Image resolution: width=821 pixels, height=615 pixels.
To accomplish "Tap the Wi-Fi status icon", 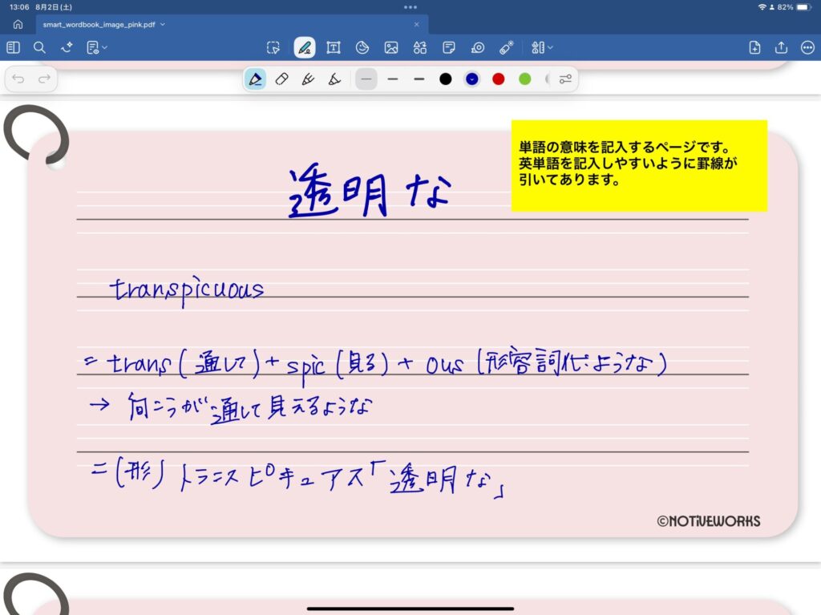I will point(762,7).
